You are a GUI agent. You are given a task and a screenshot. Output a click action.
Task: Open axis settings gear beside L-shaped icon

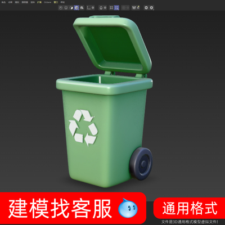tap(93, 8)
